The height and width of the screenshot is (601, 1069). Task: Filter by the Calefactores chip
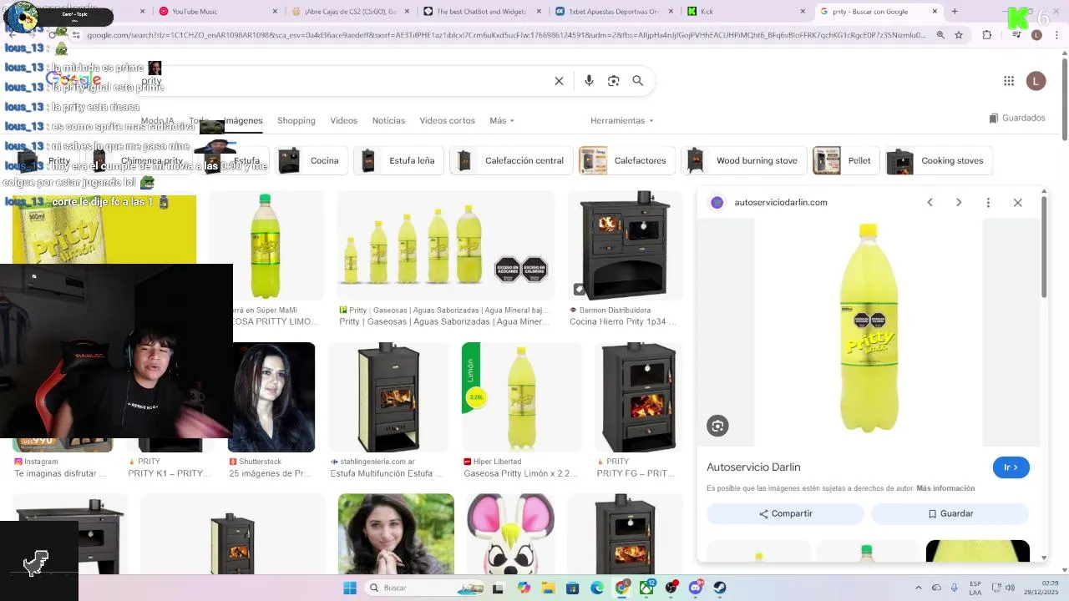(x=626, y=161)
